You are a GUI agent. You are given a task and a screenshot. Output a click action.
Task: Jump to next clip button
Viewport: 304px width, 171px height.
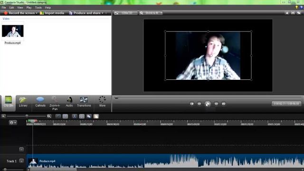tap(224, 104)
